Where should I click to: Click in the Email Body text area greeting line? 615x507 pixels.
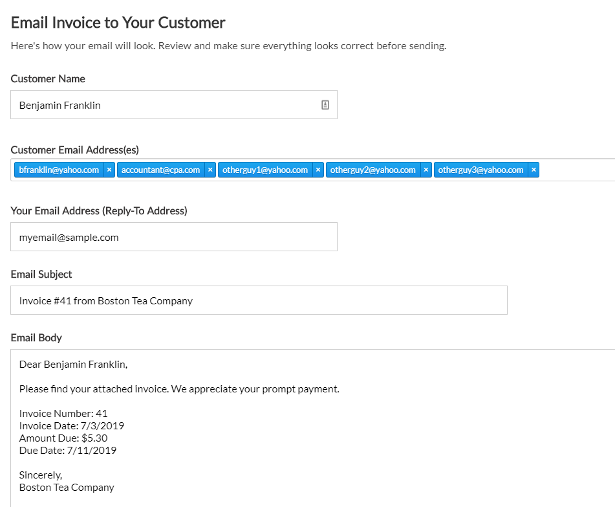[73, 365]
